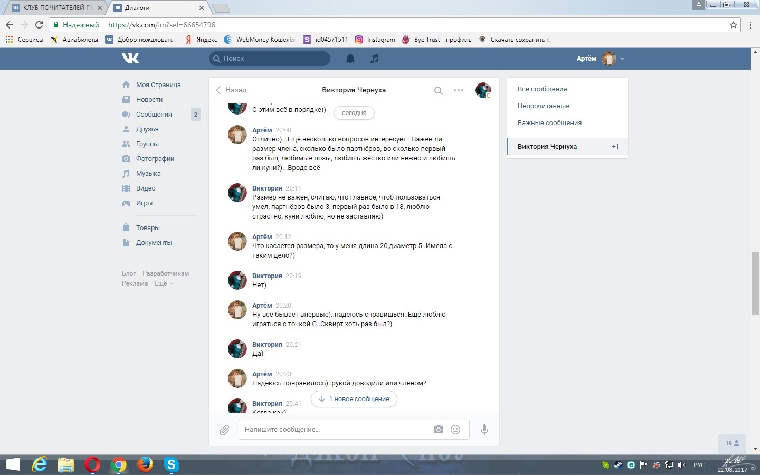Click the VK search field
The width and height of the screenshot is (762, 475).
[x=270, y=59]
